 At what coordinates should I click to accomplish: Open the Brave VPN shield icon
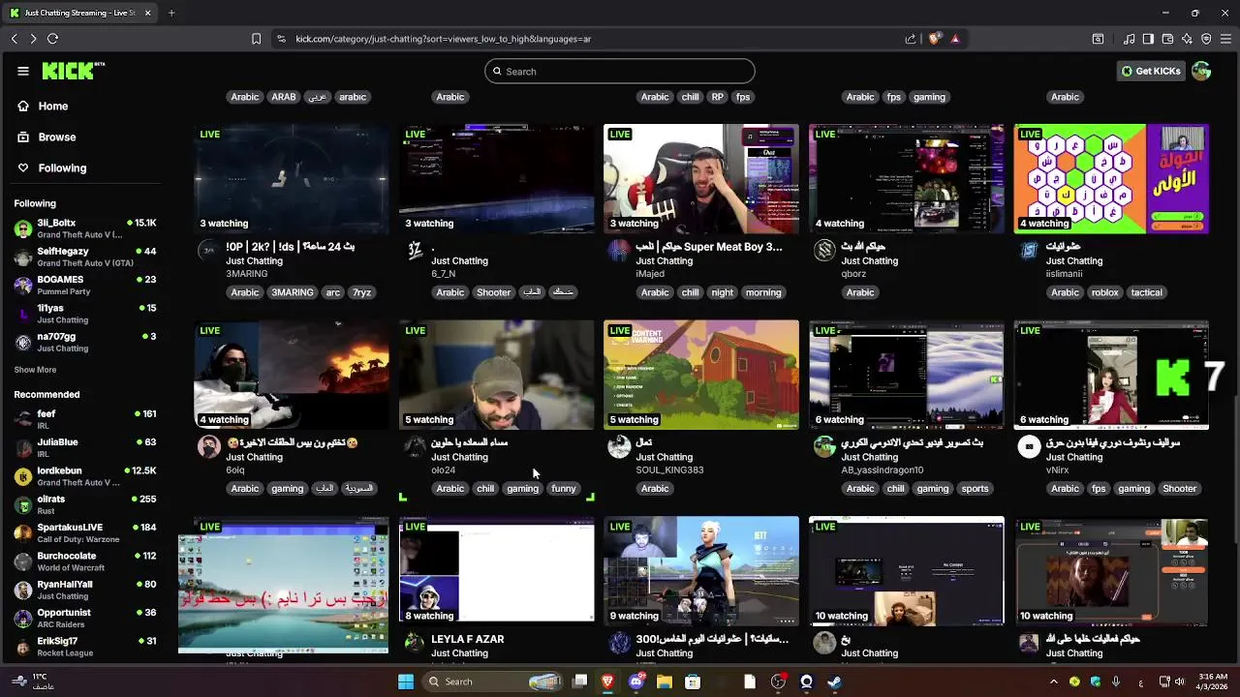point(1206,39)
